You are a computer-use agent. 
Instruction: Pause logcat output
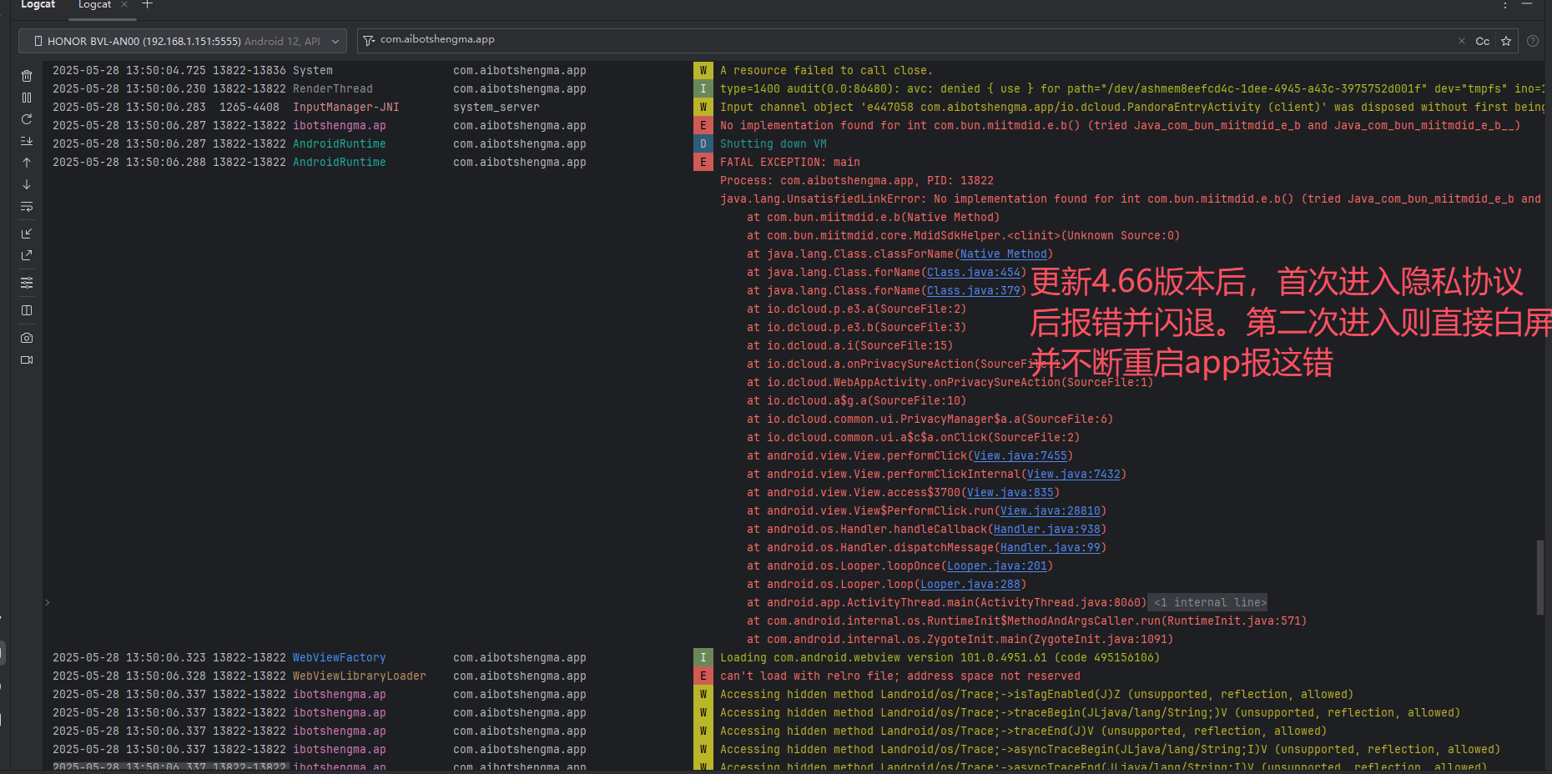(x=27, y=98)
